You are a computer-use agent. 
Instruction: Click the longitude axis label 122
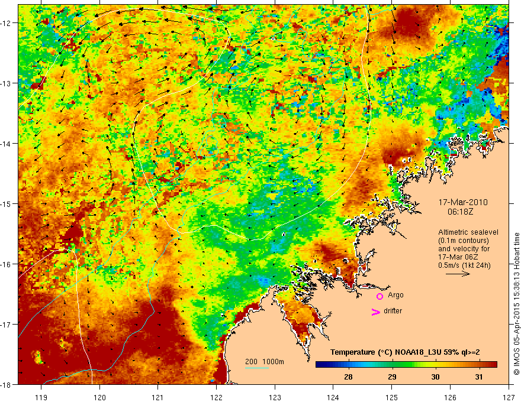click(x=216, y=397)
